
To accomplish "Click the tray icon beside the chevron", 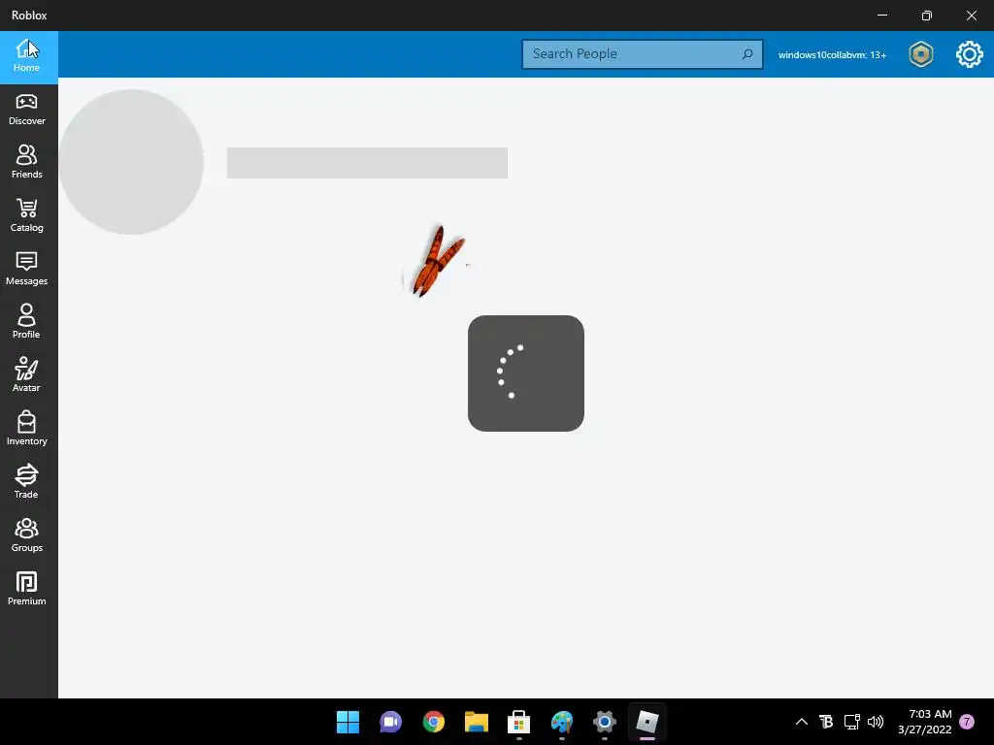I will point(826,722).
